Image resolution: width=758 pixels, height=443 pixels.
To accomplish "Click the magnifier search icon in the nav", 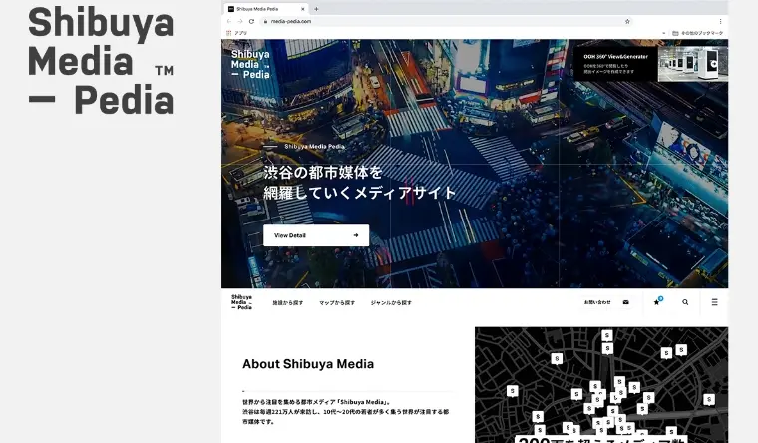I will click(685, 302).
